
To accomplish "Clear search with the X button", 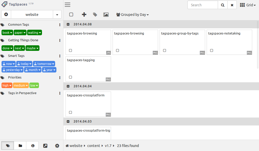I will [232, 5].
